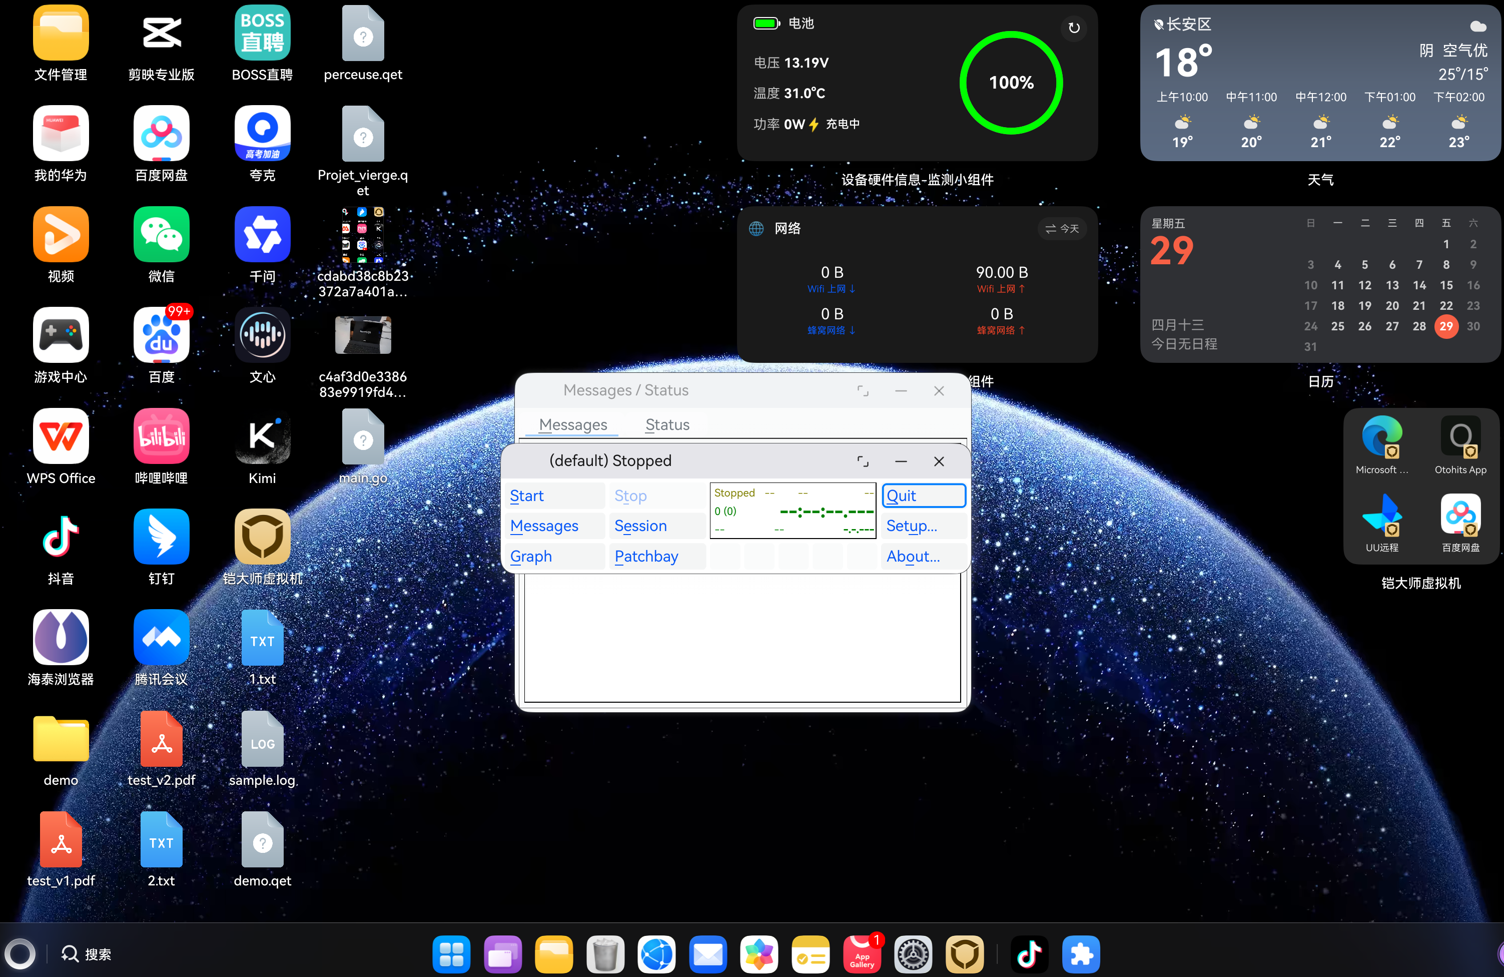
Task: Open App Gallery in the dock
Action: 862,954
